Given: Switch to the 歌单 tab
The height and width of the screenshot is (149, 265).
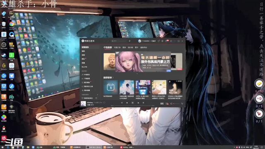Looking at the screenshot, I should (124, 48).
